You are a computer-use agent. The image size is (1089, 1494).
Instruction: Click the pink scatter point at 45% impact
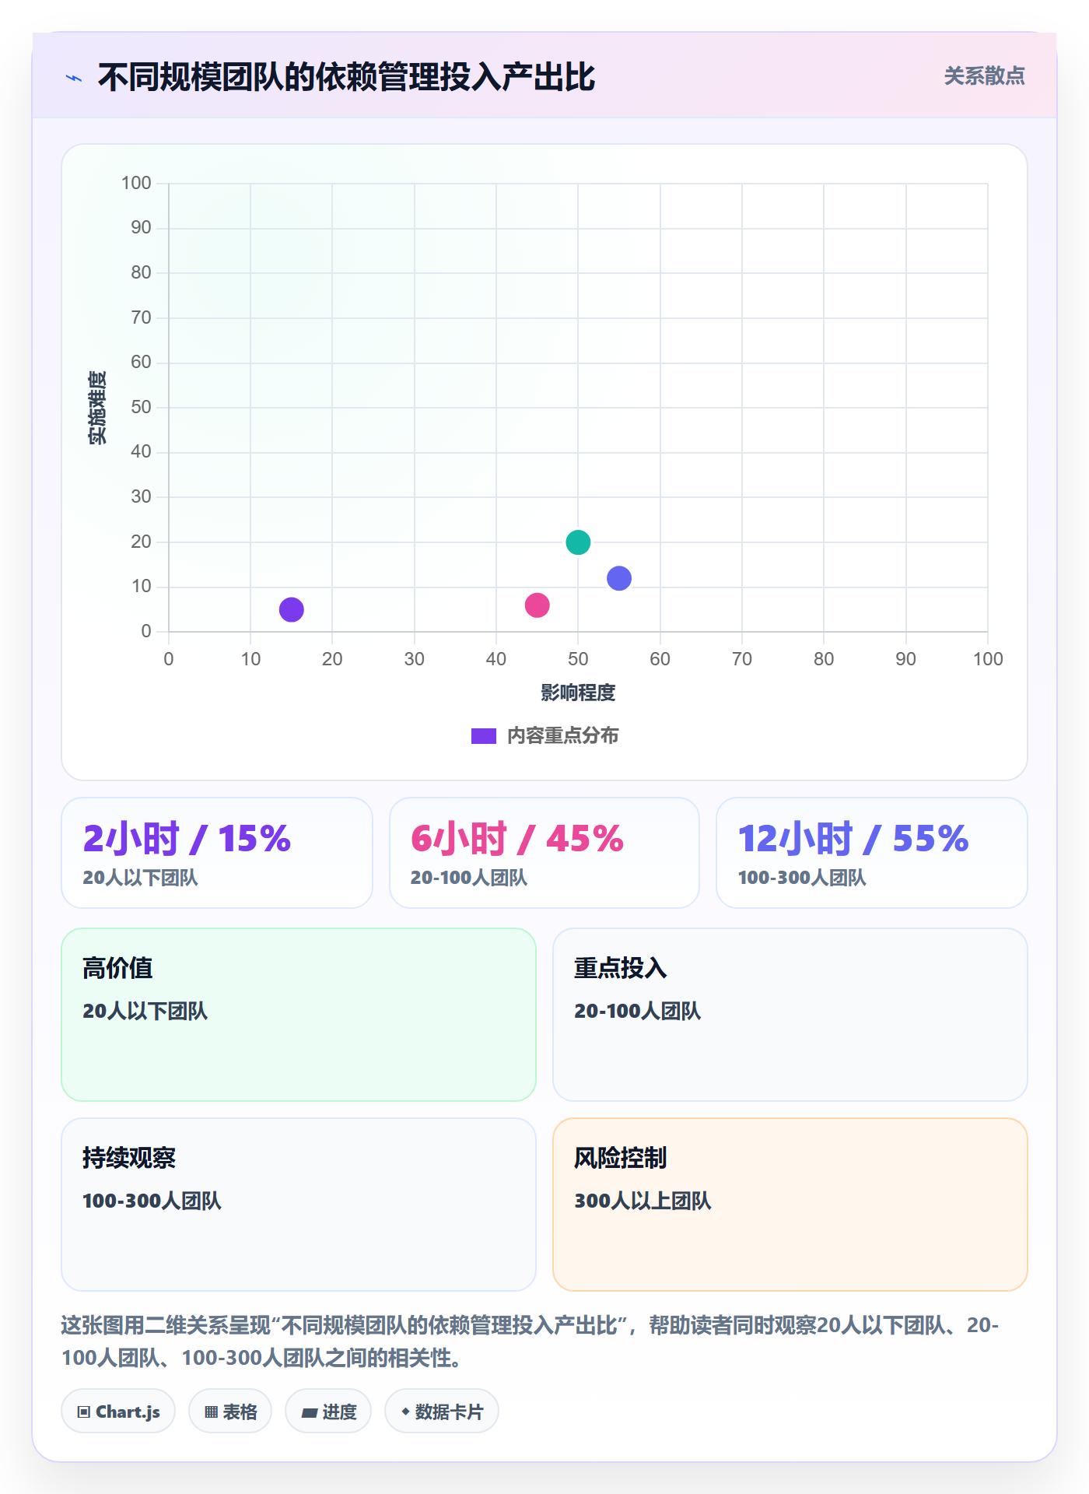click(537, 605)
